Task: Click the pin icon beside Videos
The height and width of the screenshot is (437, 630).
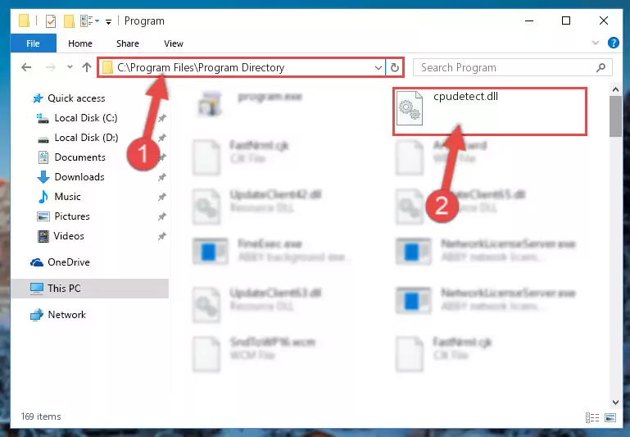Action: coord(162,236)
